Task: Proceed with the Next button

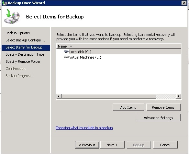Action: pyautogui.click(x=112, y=145)
